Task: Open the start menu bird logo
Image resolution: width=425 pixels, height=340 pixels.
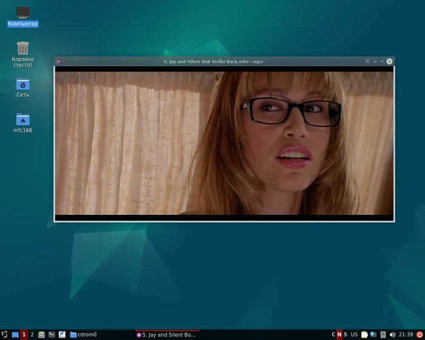Action: pos(5,335)
